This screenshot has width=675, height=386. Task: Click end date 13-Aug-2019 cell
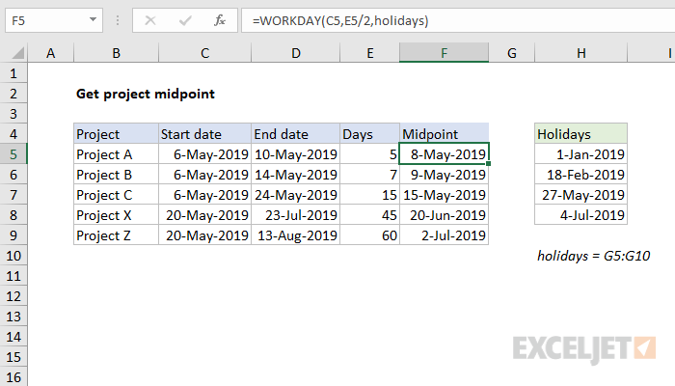(x=296, y=235)
